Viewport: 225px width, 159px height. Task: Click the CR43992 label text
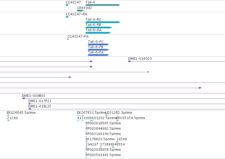(x=85, y=8)
